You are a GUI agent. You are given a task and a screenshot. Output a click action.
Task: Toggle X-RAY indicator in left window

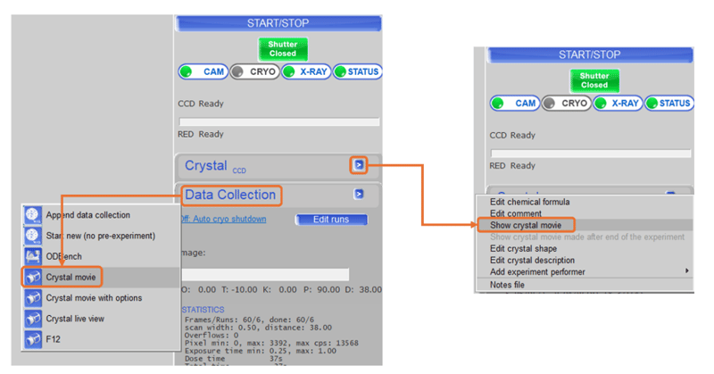[306, 71]
